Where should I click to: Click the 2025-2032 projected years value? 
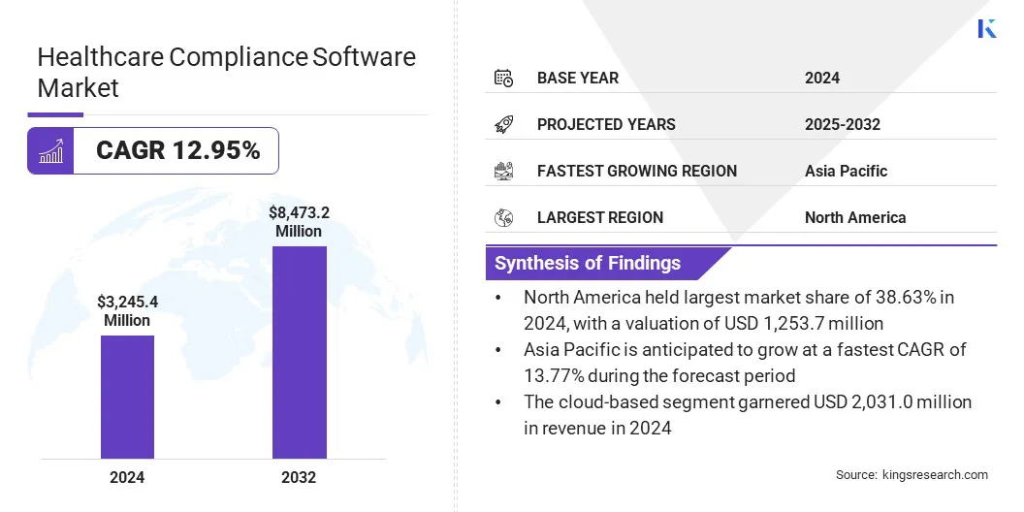(x=842, y=124)
